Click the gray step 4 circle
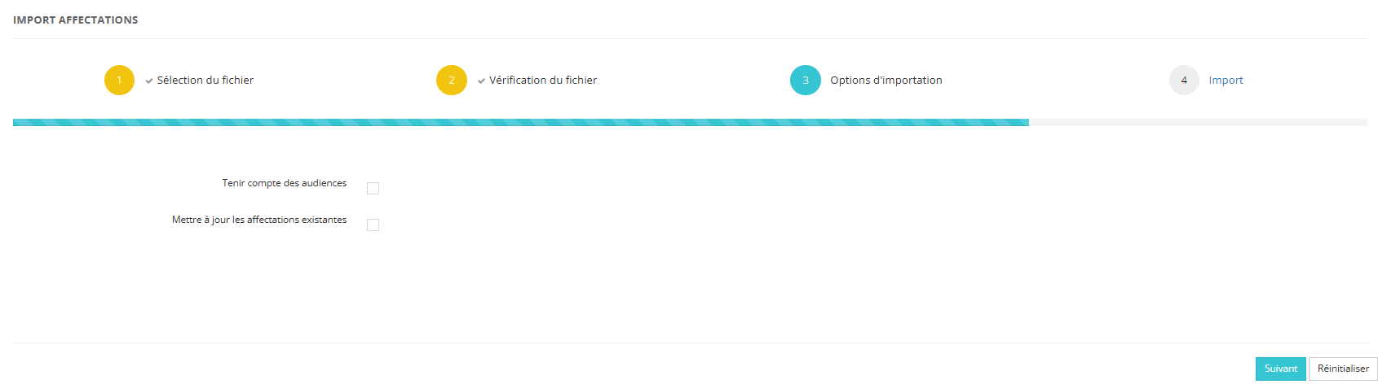Screen dimensions: 1378x384 click(x=1184, y=80)
